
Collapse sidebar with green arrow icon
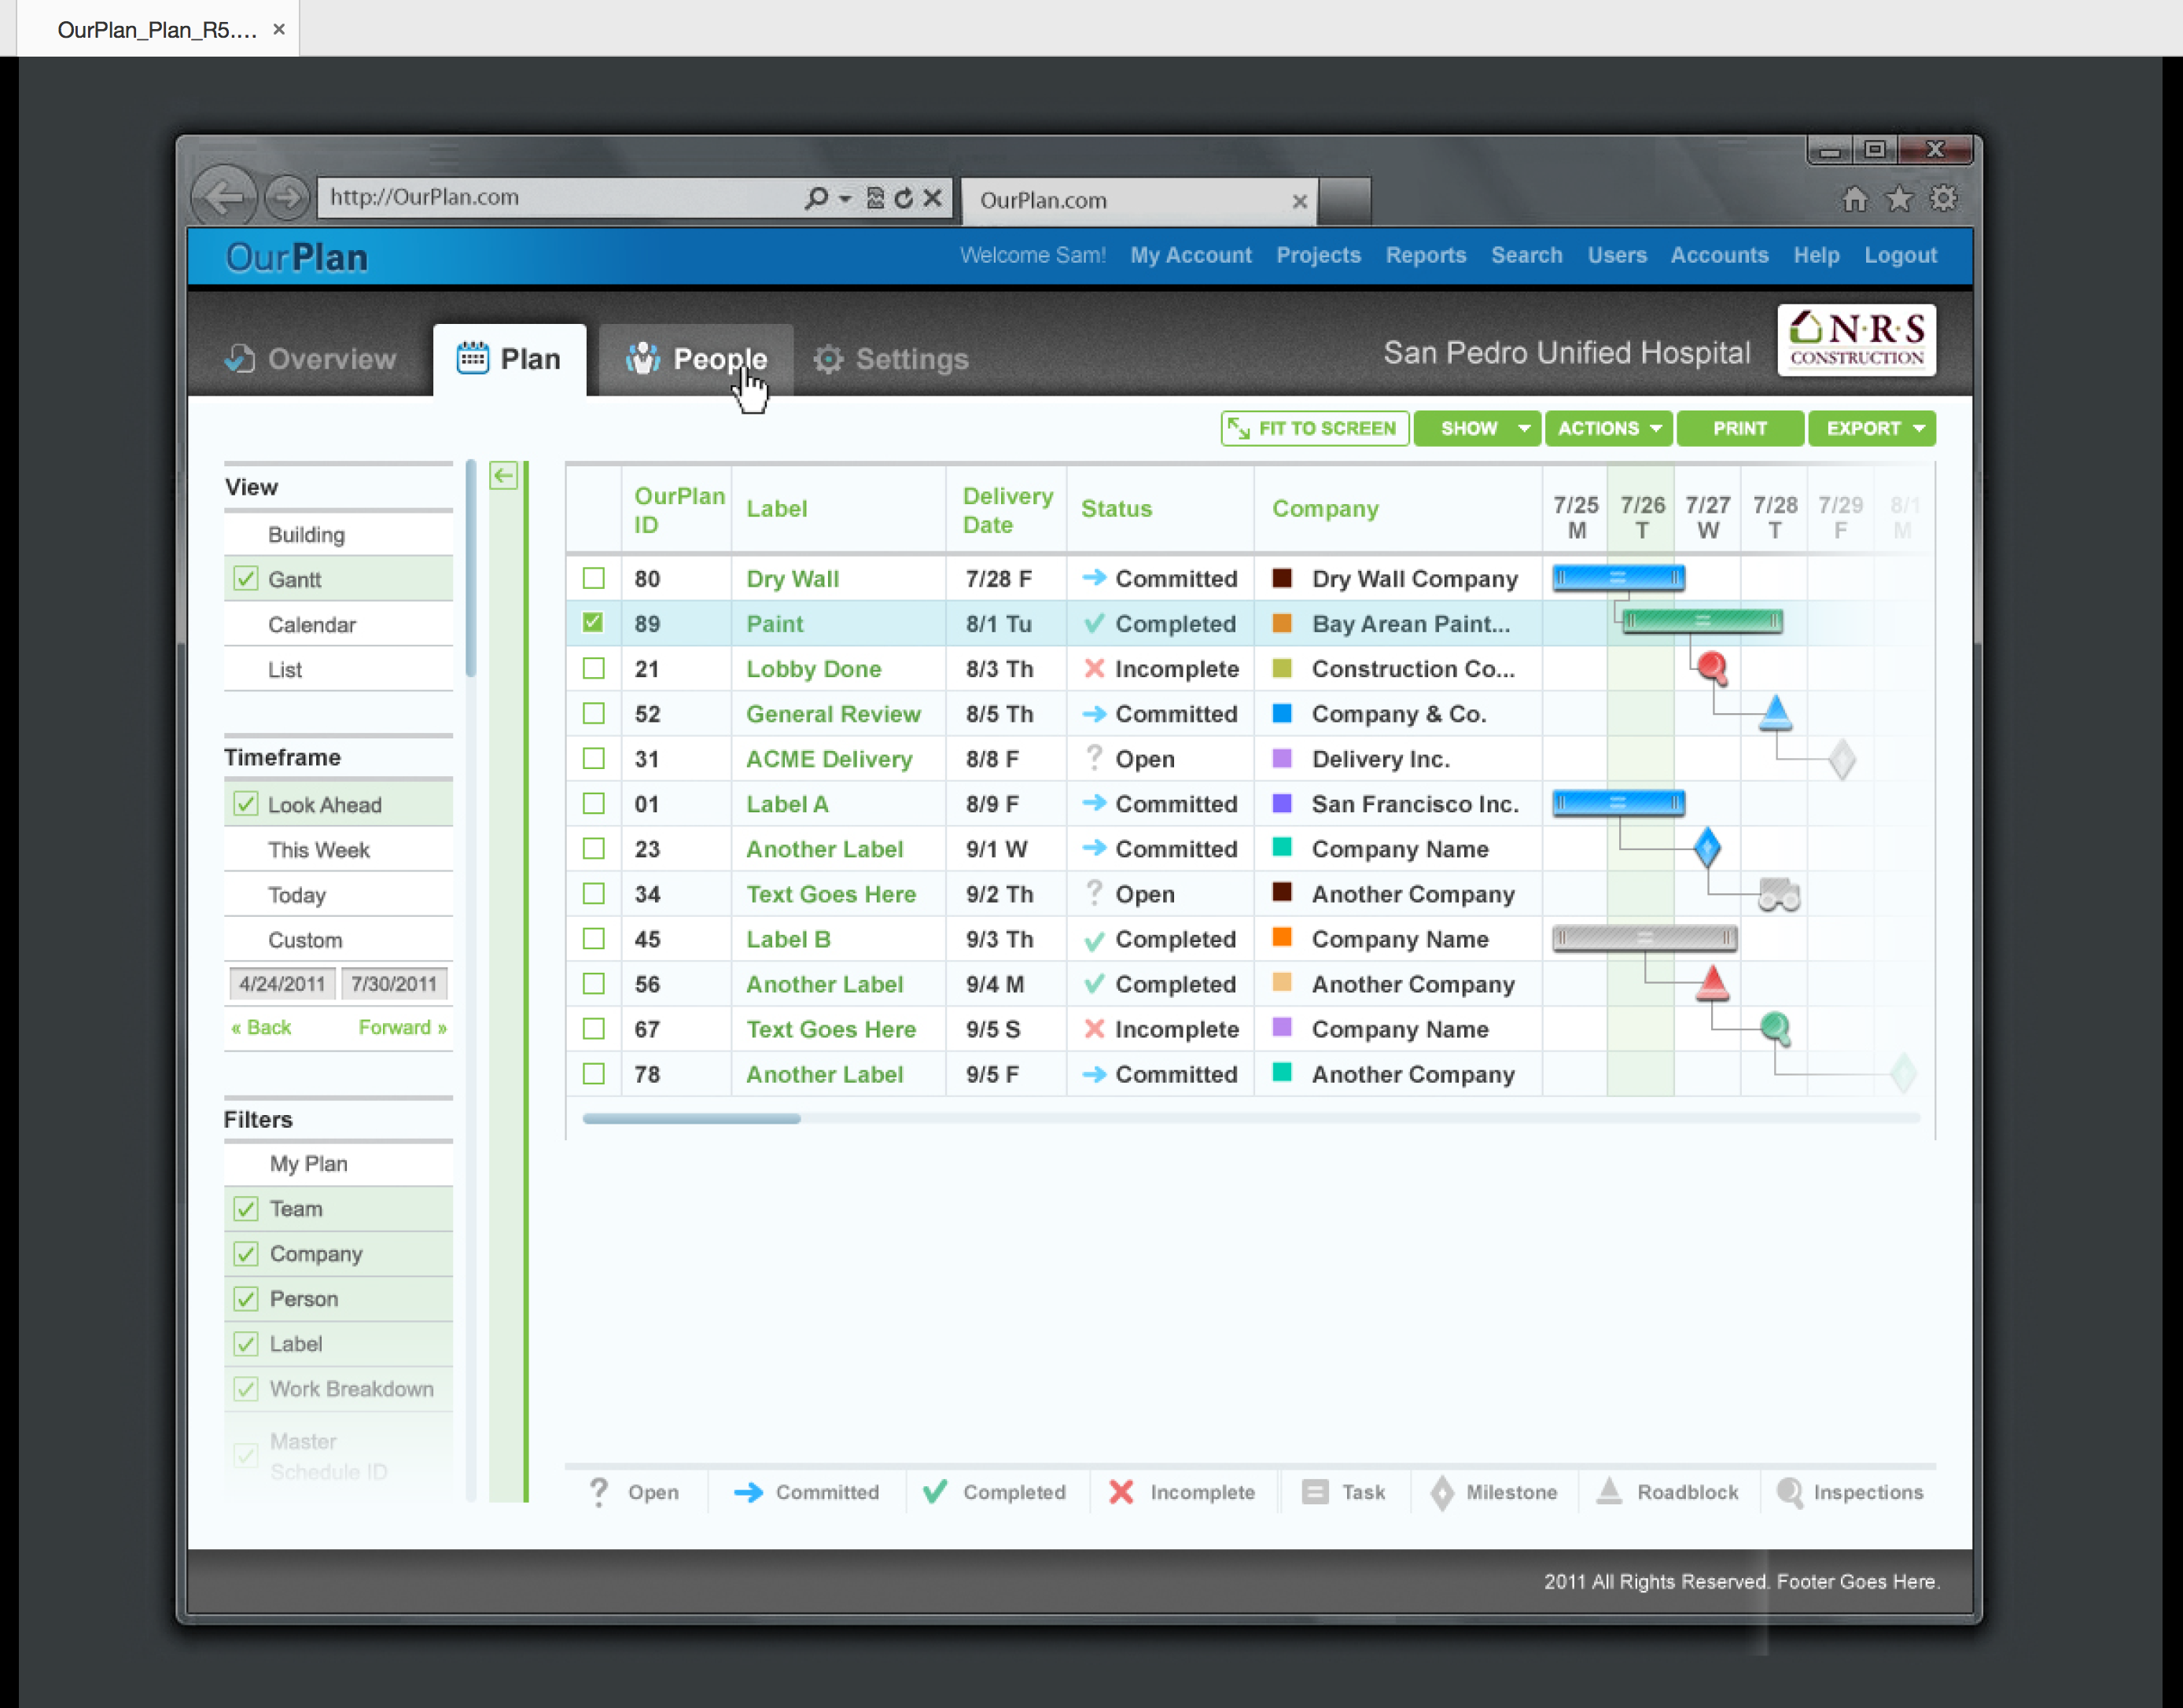pyautogui.click(x=504, y=476)
